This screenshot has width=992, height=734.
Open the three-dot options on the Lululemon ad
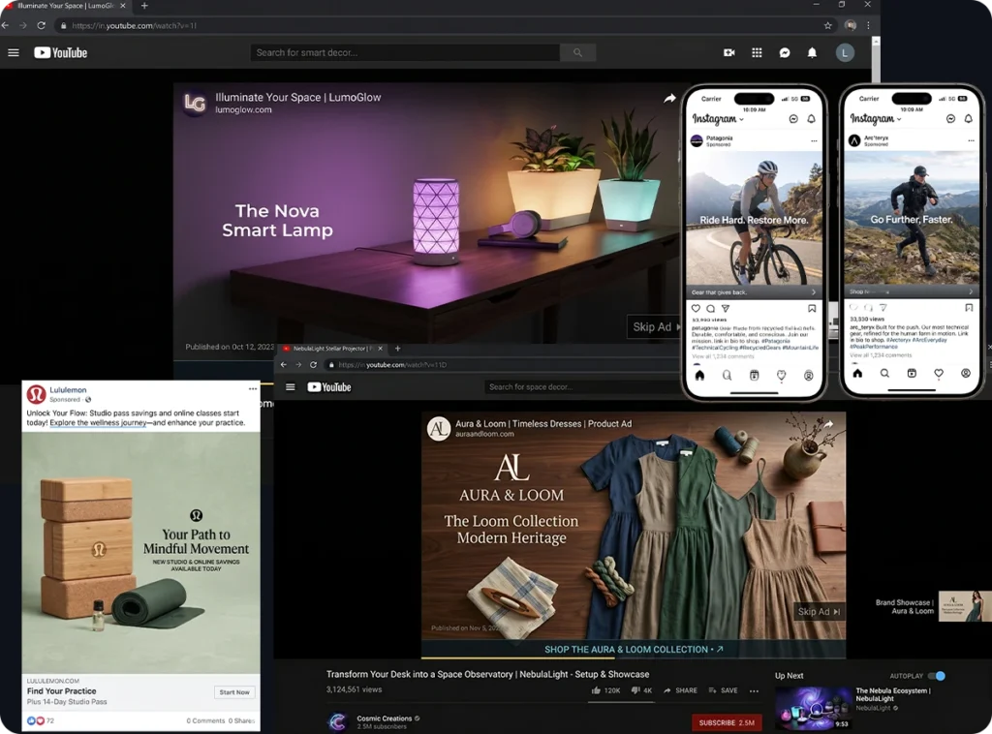253,389
